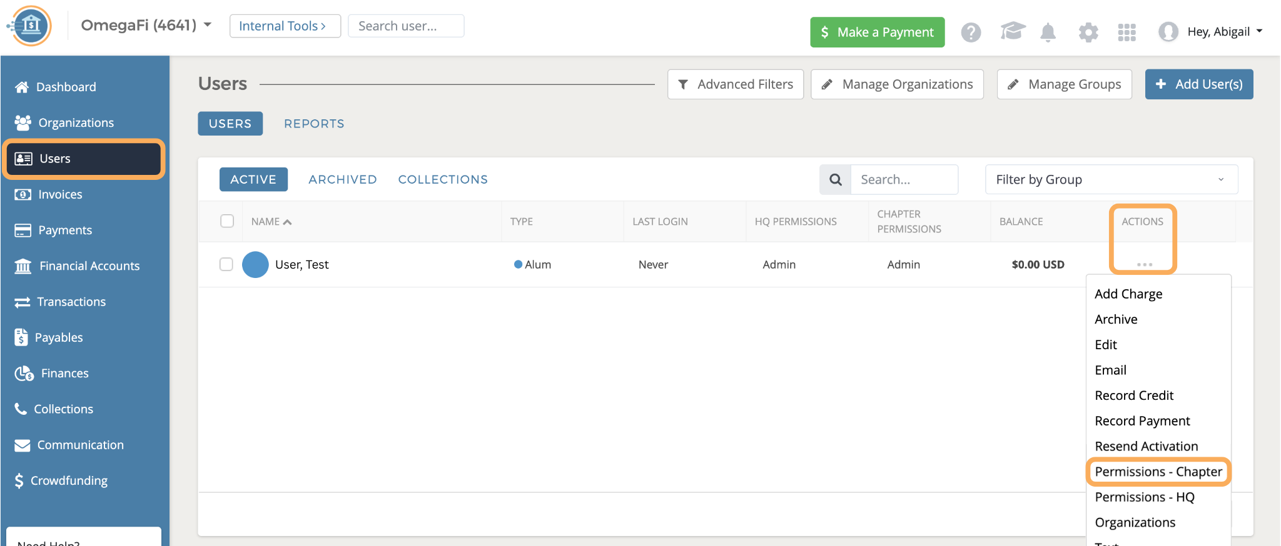This screenshot has width=1281, height=546.
Task: Open the apps grid icon
Action: coord(1127,32)
